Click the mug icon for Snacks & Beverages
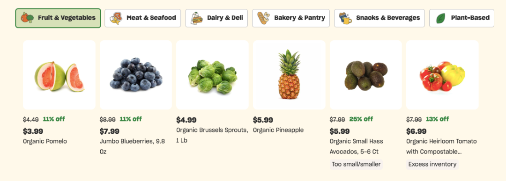Screen dimensions: 506x181 (345, 18)
